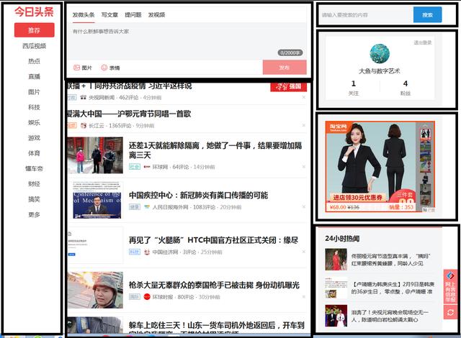The image size is (461, 338).
Task: Dismiss the 央视网新闻 article with its X
Action: [x=304, y=97]
